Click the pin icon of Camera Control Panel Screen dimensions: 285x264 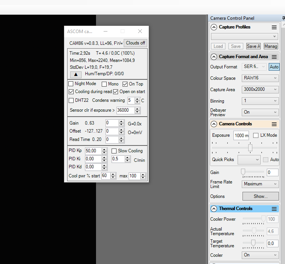tap(283, 18)
